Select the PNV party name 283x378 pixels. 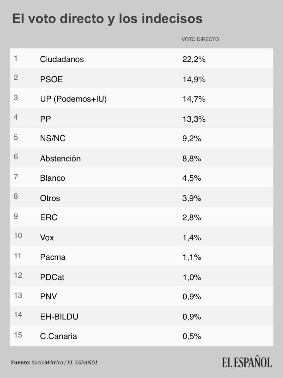48,296
